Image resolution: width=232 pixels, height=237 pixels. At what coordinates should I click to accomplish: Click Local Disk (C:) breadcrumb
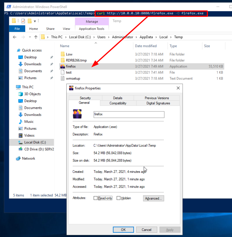click(x=80, y=37)
